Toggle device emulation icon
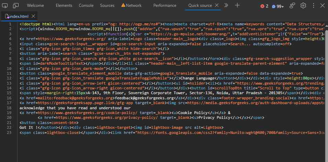Screen dimensions: 328x162 point(16,5)
